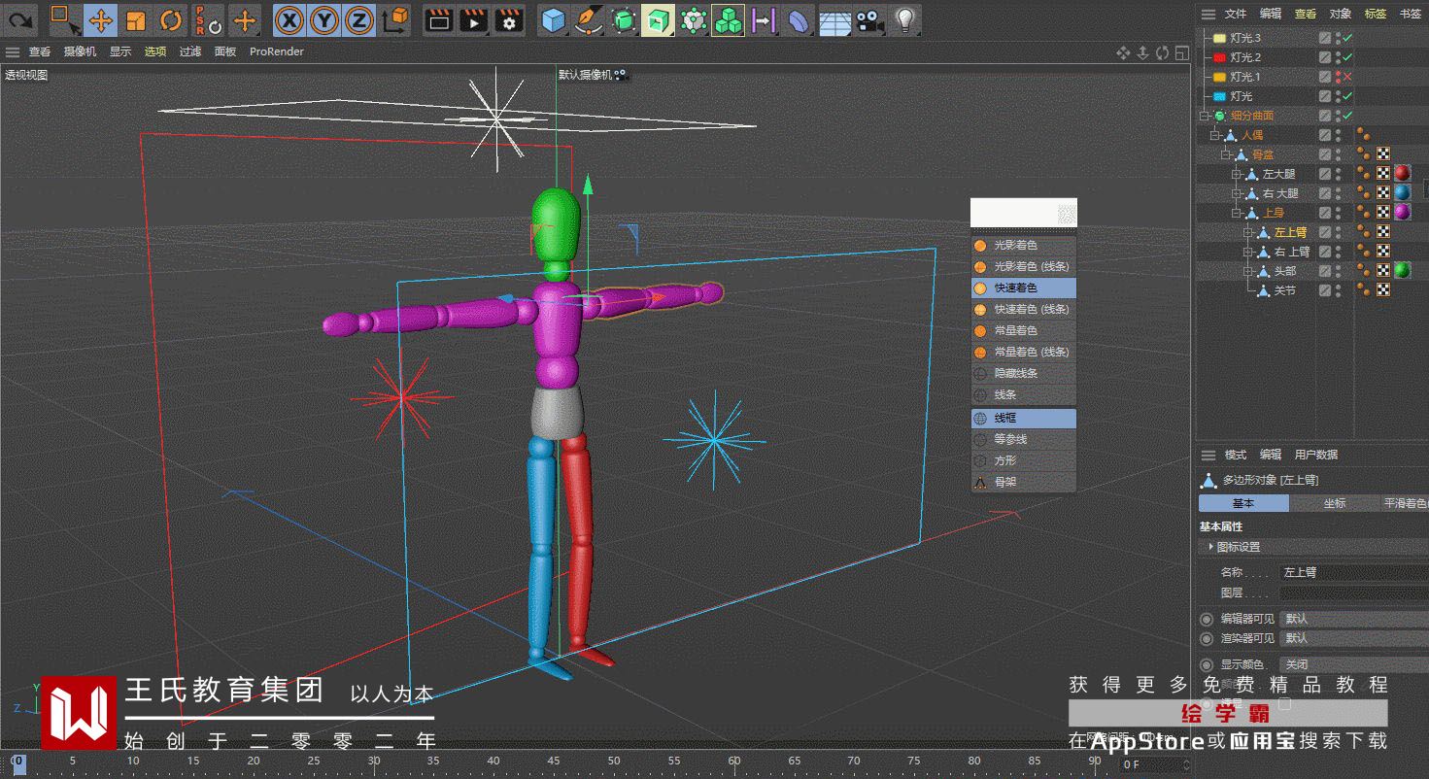Open Render Settings clapperboard gear icon
1429x779 pixels.
pyautogui.click(x=509, y=19)
